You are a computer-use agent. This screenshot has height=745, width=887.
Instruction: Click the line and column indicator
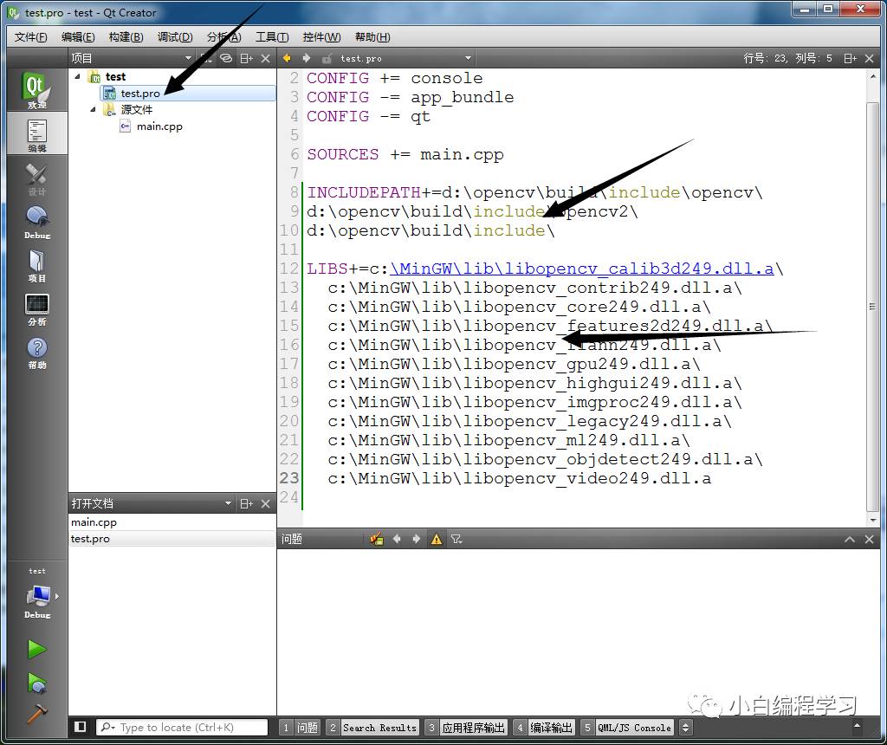pyautogui.click(x=787, y=58)
